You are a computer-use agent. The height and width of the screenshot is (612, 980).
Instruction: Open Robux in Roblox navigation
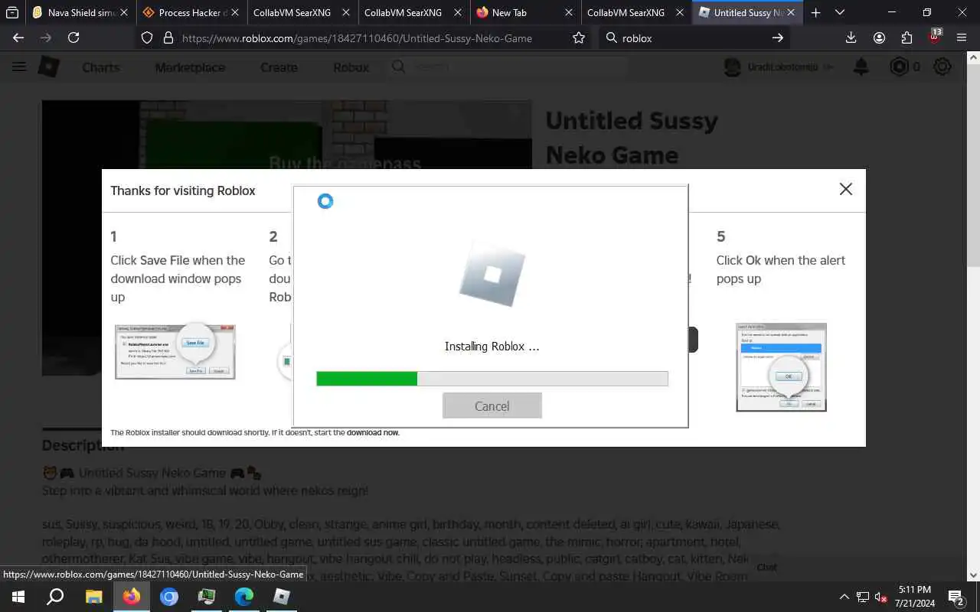pyautogui.click(x=351, y=67)
